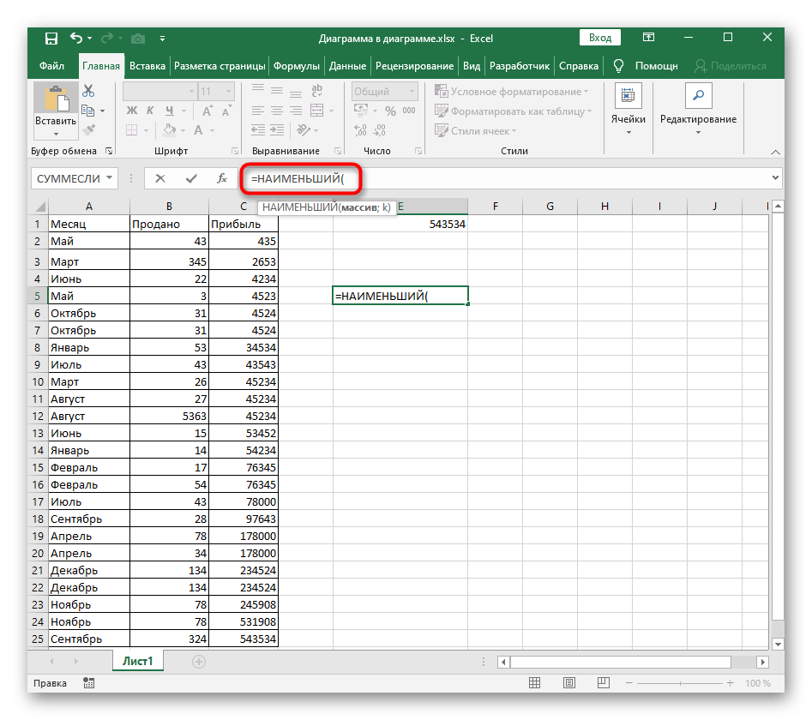Select row 12 header
Screen dimensions: 812x720
point(38,417)
